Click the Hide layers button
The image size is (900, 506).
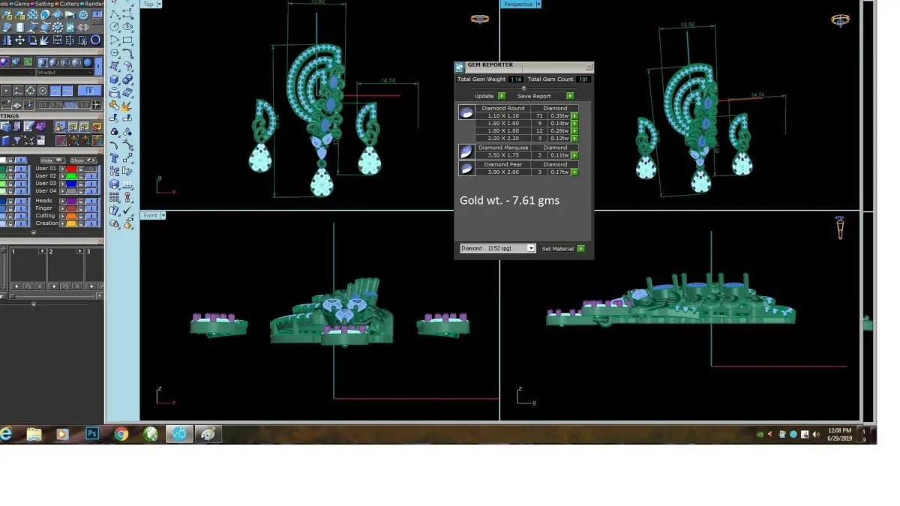pos(52,160)
